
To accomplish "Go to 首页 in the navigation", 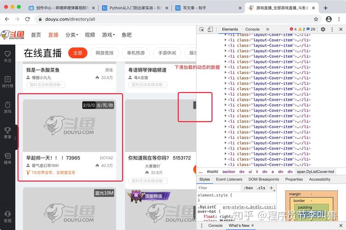I will click(x=36, y=35).
